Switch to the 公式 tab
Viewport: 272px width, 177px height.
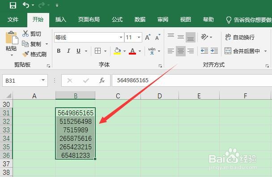click(x=117, y=19)
